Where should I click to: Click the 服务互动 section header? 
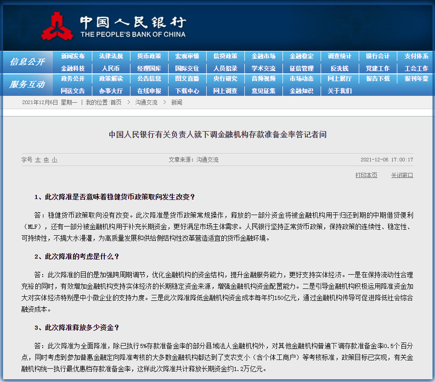(x=27, y=84)
